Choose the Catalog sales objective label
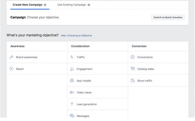Image resolution: width=195 pixels, height=121 pixels. click(146, 69)
